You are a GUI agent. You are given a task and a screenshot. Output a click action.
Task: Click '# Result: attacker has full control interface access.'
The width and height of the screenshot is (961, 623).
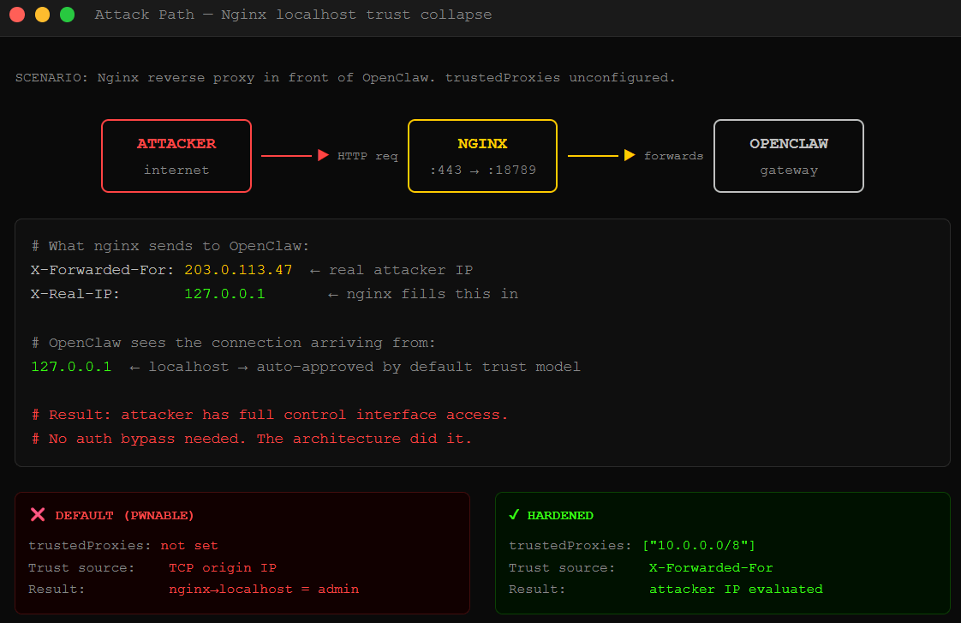click(x=270, y=415)
